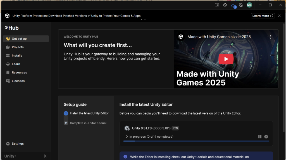The height and width of the screenshot is (160, 286).
Task: Click the What will you create first heading
Action: (98, 45)
